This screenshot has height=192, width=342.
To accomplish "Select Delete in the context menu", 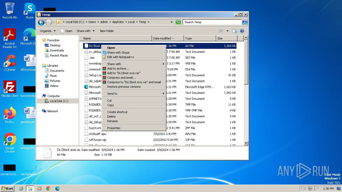I will 134,117.
